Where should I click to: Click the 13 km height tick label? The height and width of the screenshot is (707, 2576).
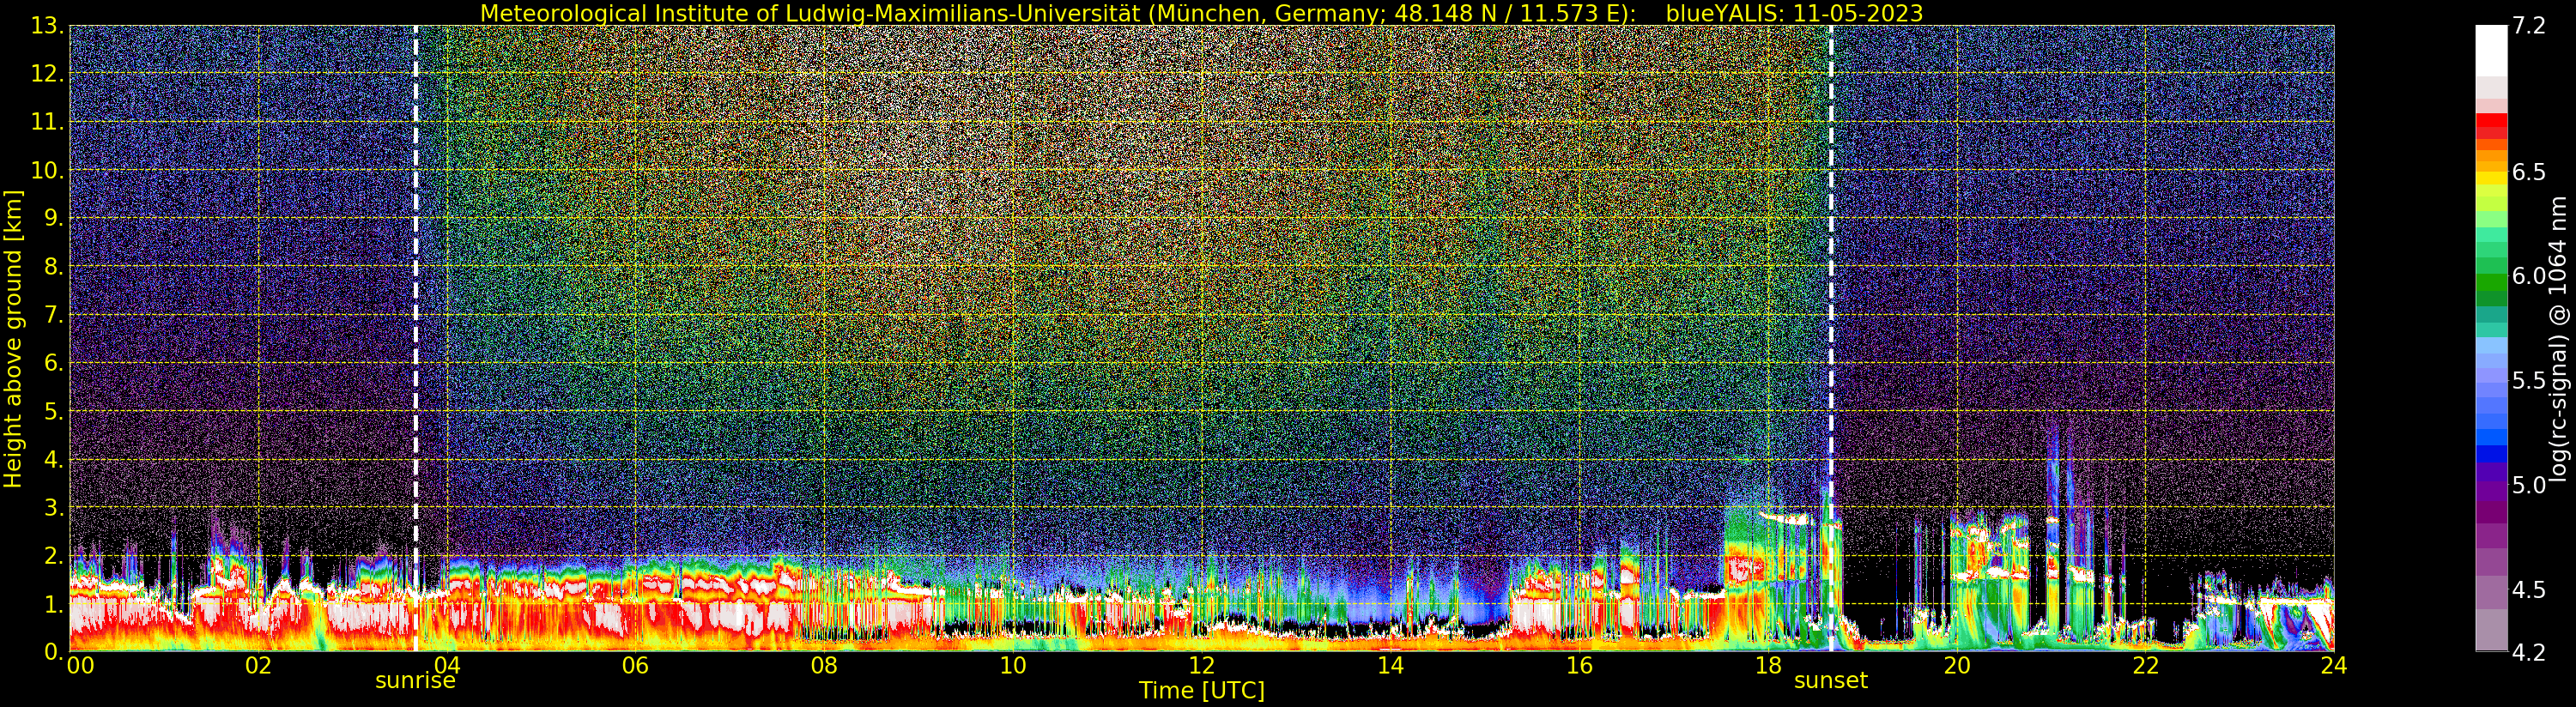[x=46, y=27]
